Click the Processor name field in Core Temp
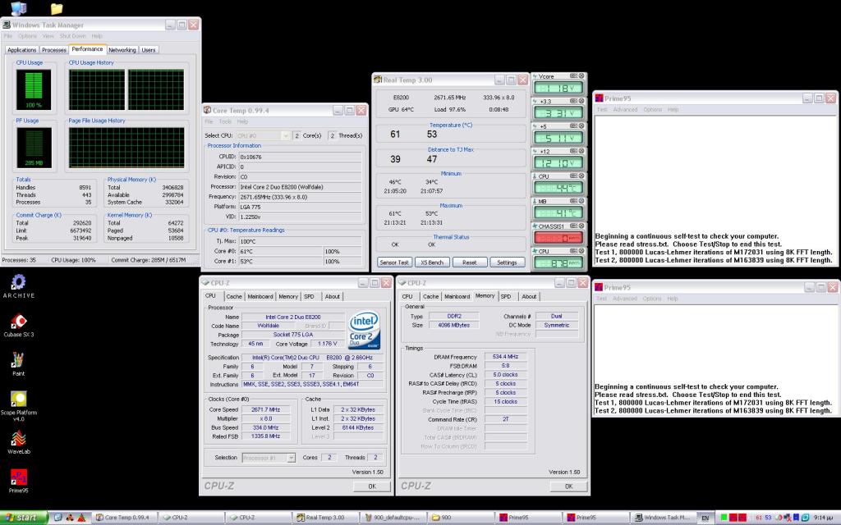The height and width of the screenshot is (525, 841). 300,187
